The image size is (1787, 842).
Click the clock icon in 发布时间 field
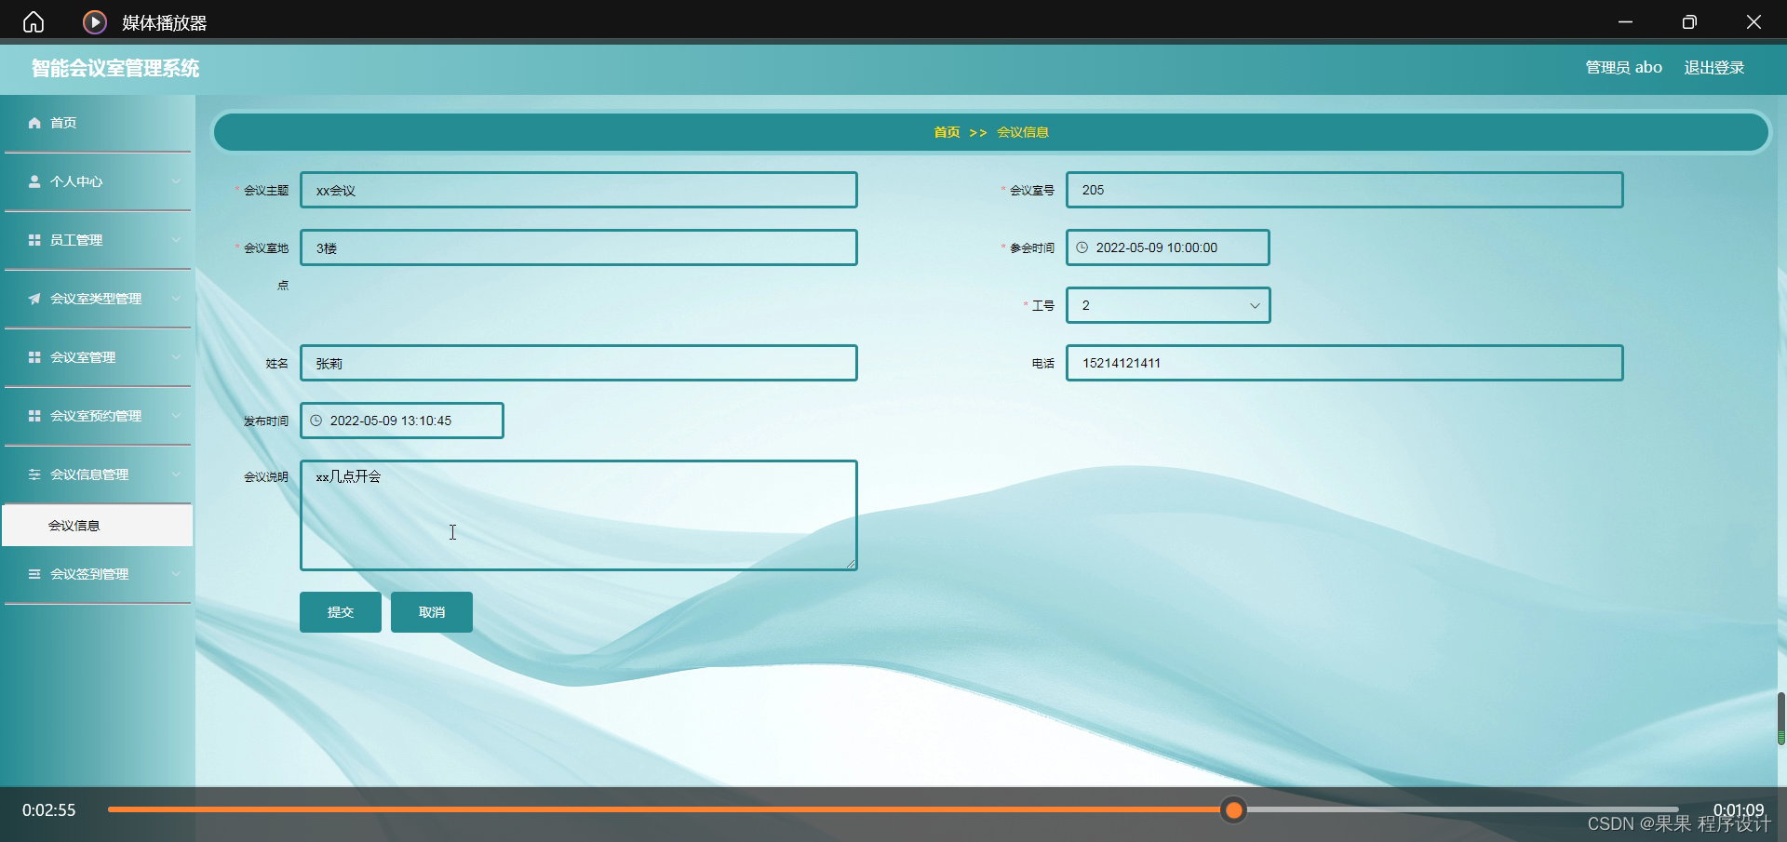[x=316, y=421]
